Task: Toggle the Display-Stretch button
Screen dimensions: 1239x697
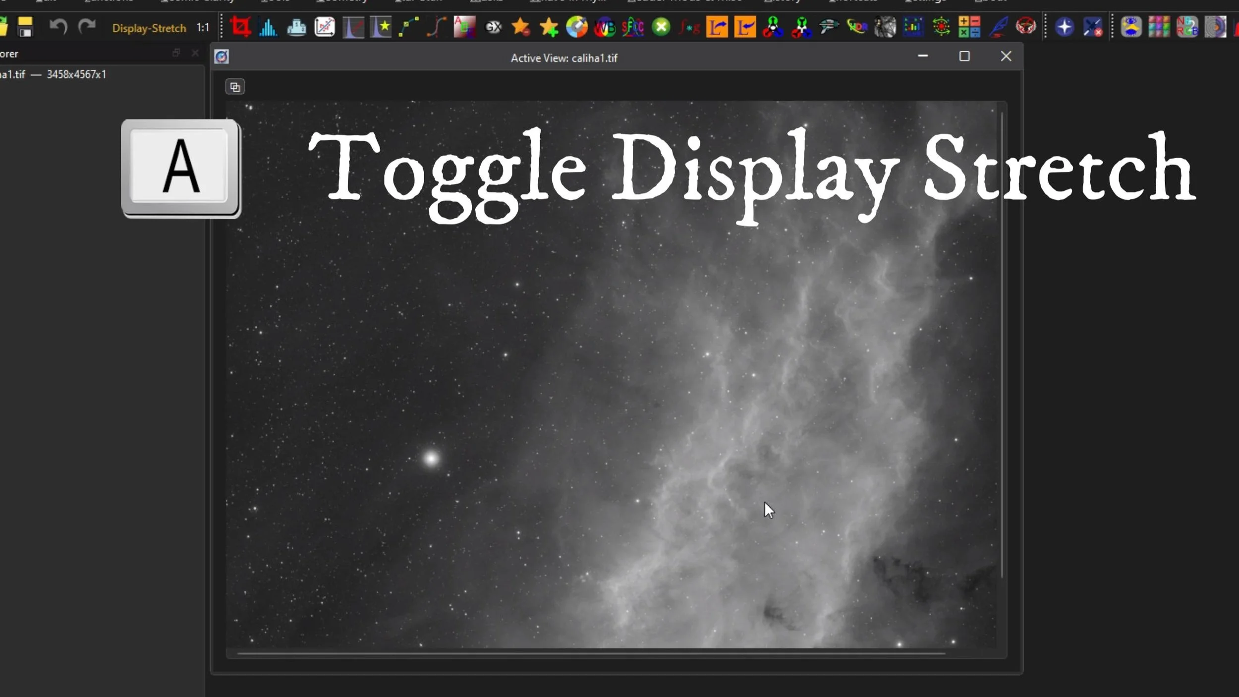Action: click(149, 28)
